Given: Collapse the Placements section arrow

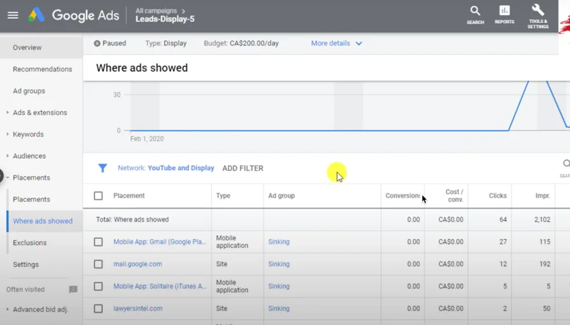Looking at the screenshot, I should tap(8, 177).
